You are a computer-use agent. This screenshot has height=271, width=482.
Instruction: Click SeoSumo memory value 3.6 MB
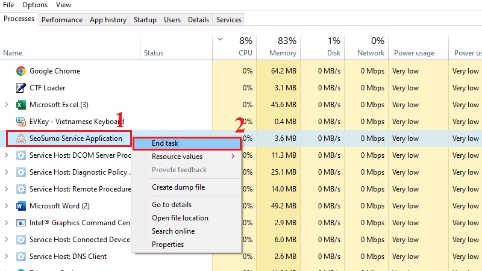click(285, 139)
